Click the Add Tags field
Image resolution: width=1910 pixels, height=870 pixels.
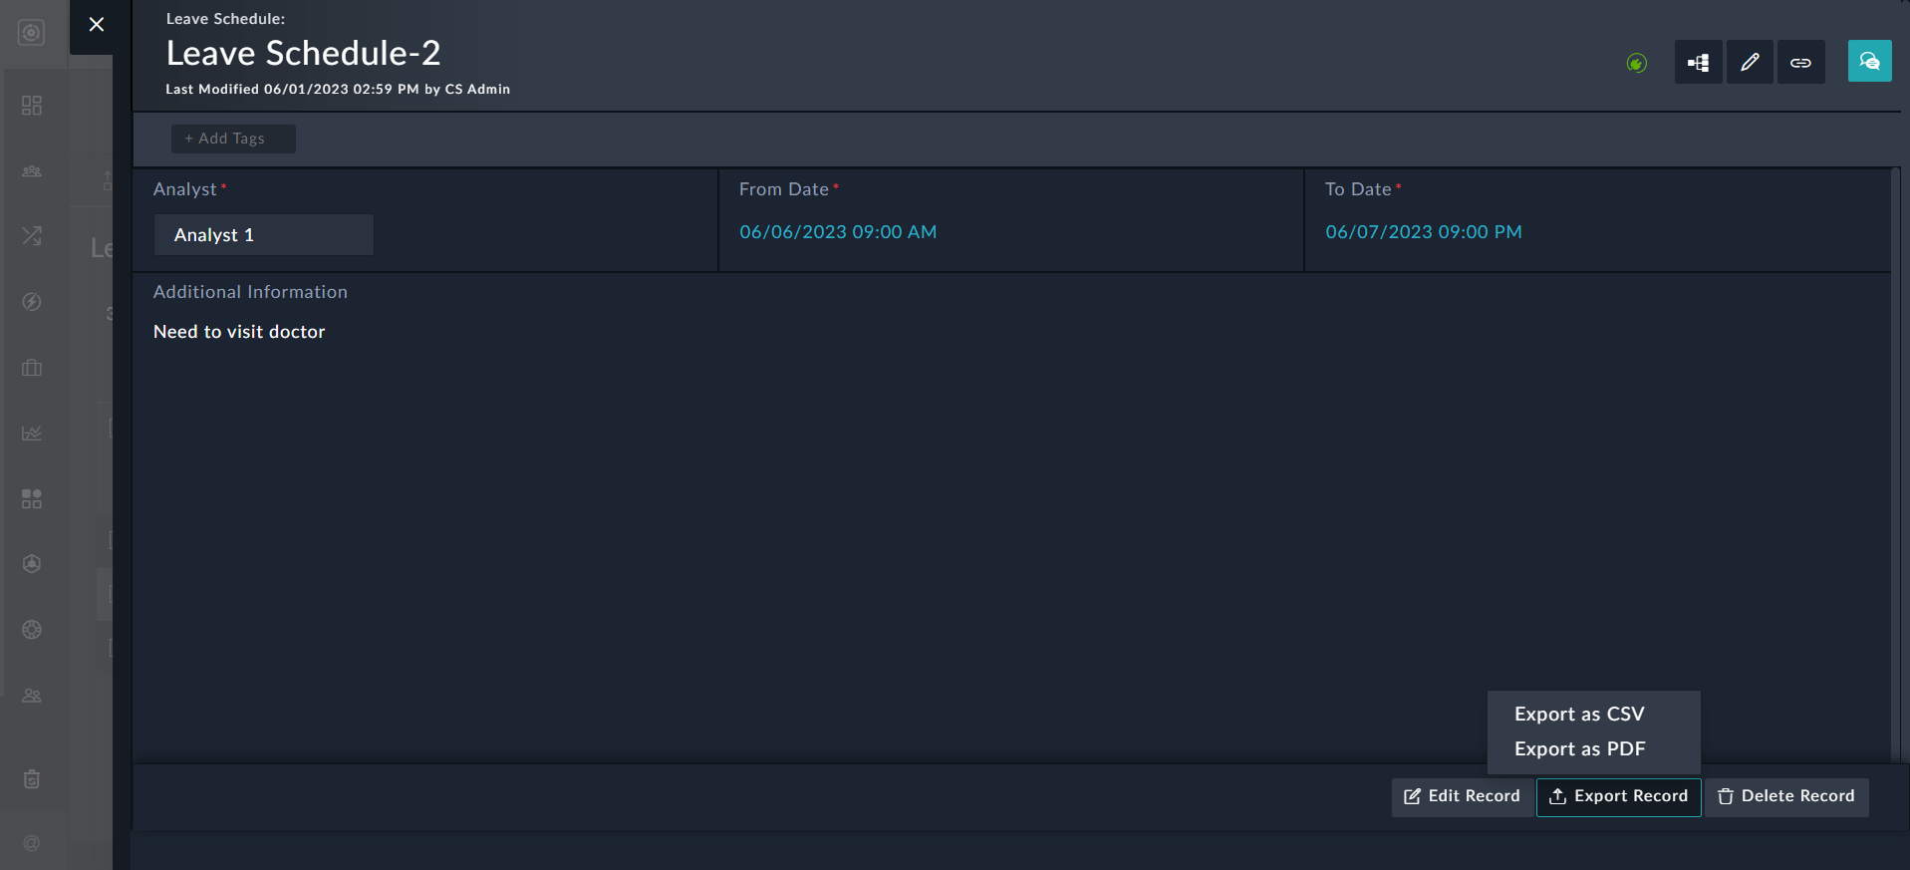(x=232, y=139)
